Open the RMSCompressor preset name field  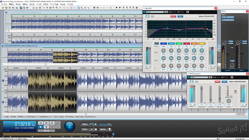pyautogui.click(x=199, y=77)
